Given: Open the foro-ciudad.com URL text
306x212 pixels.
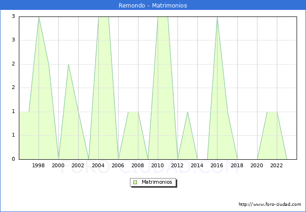Looking at the screenshot, I should point(270,204).
